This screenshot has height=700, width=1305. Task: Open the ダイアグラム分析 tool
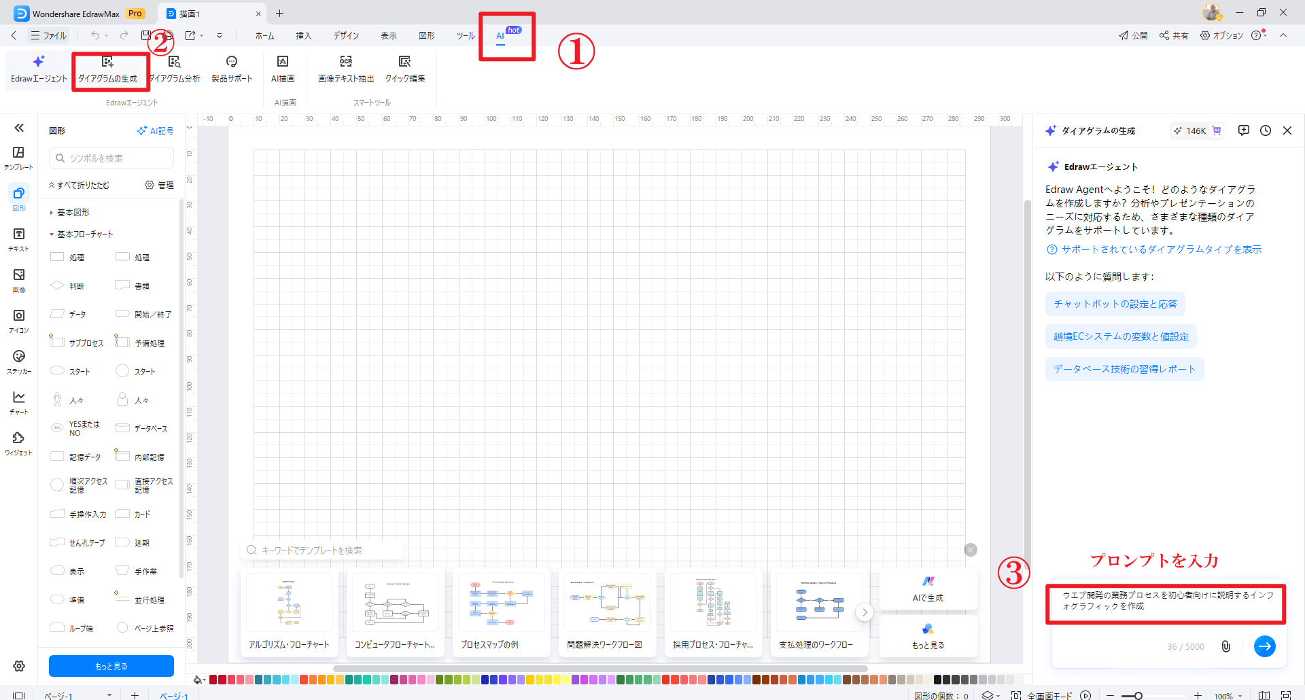174,68
